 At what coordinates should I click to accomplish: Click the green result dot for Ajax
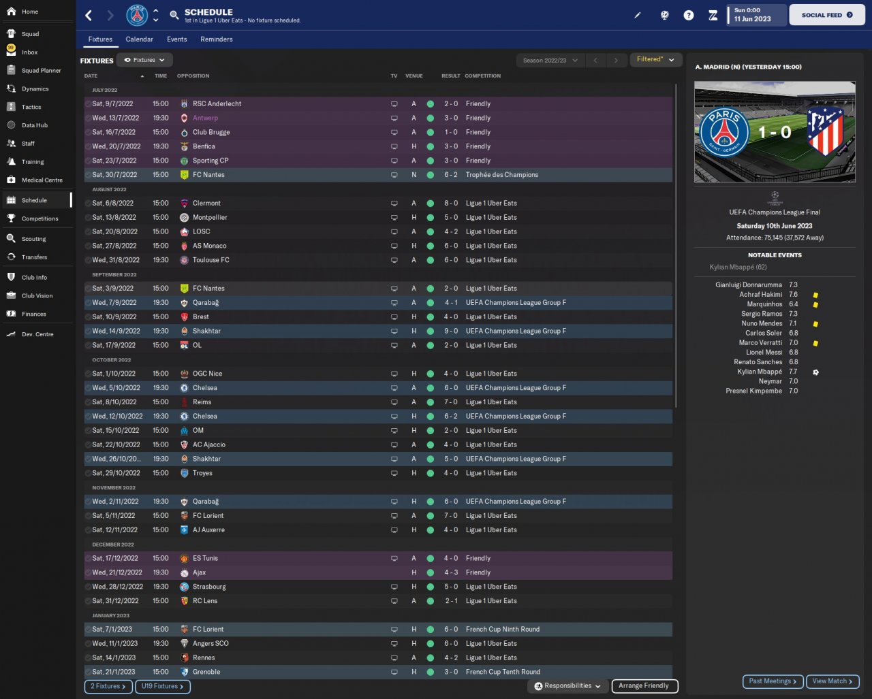(x=430, y=573)
